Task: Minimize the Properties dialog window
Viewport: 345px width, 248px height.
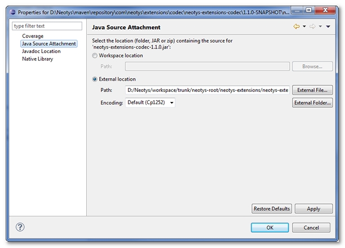Action: (297, 10)
